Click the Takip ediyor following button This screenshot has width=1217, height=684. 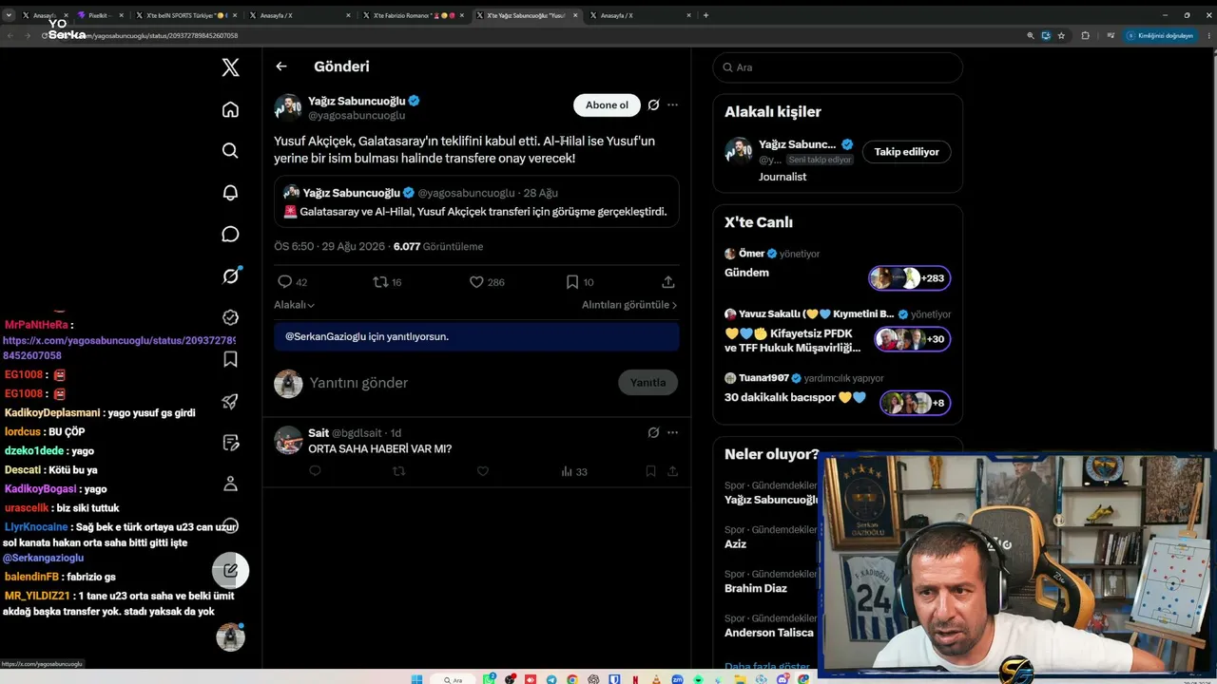click(x=906, y=152)
